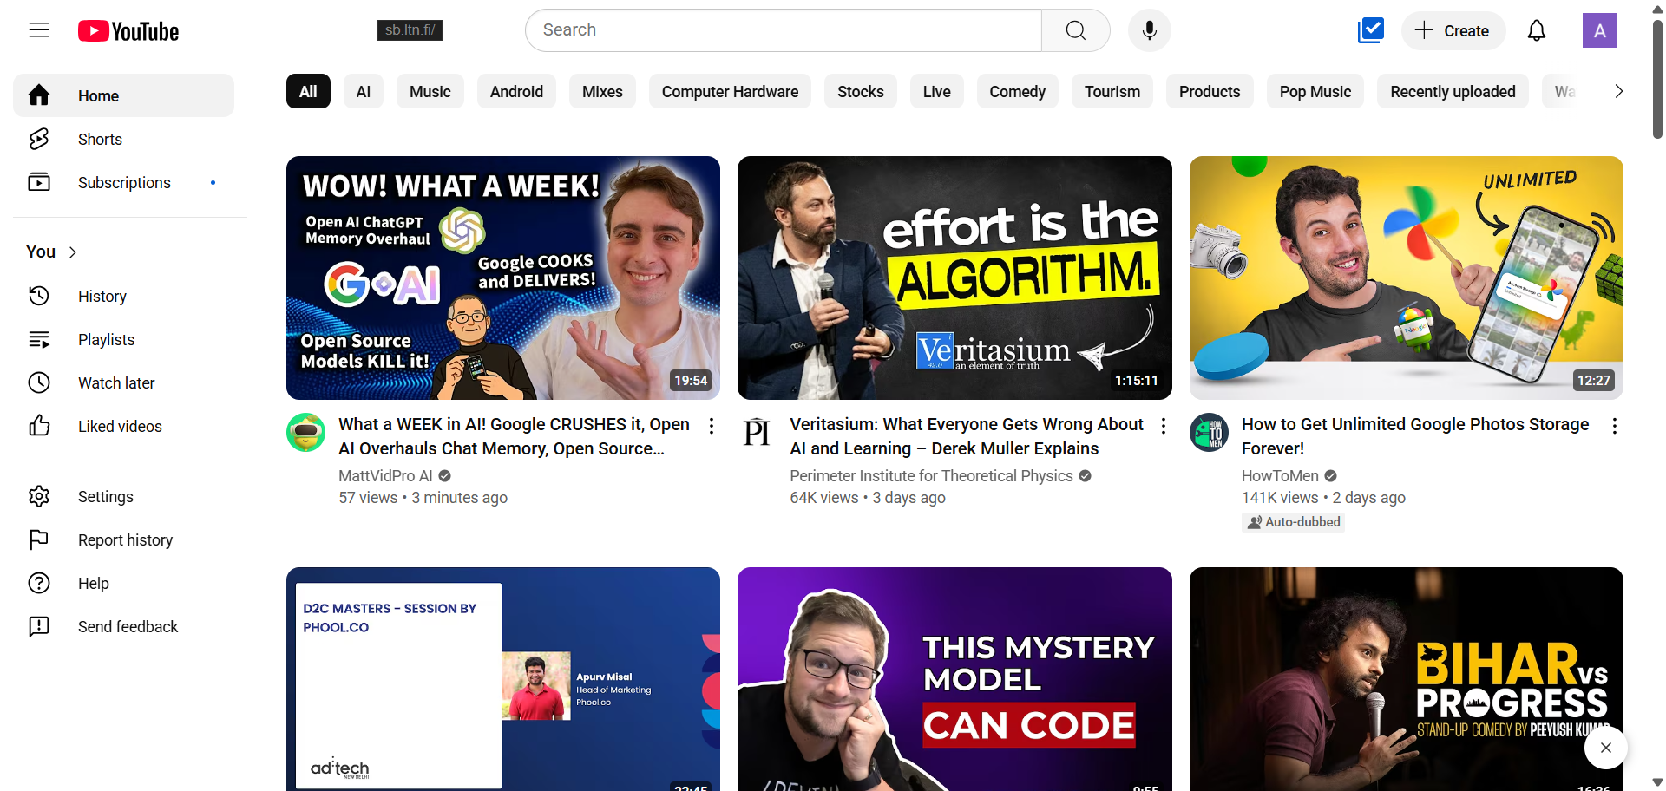1666x791 pixels.
Task: Open Liked videos
Action: pos(124,426)
